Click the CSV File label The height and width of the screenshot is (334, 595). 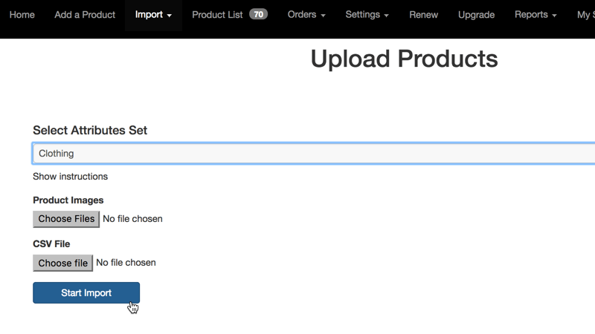51,243
